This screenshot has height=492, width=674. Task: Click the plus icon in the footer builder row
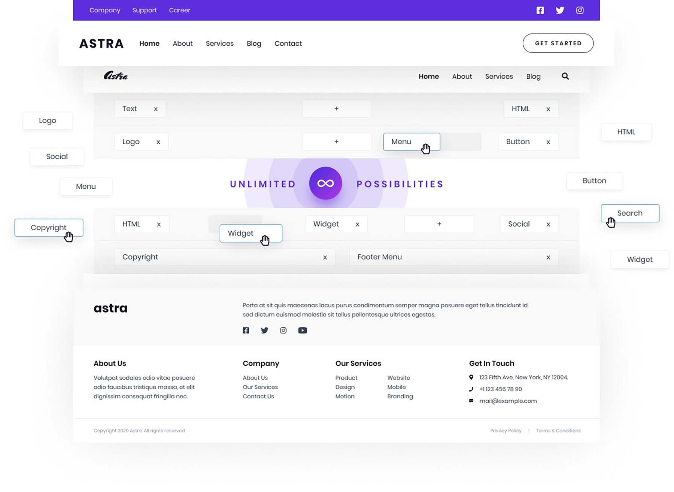439,224
